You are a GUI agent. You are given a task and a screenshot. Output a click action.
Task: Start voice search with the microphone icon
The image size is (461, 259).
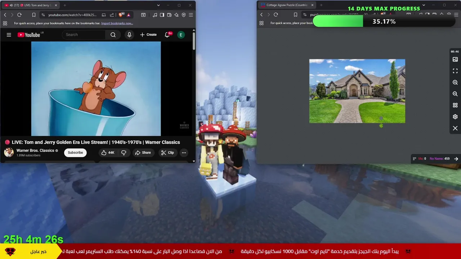pos(129,35)
